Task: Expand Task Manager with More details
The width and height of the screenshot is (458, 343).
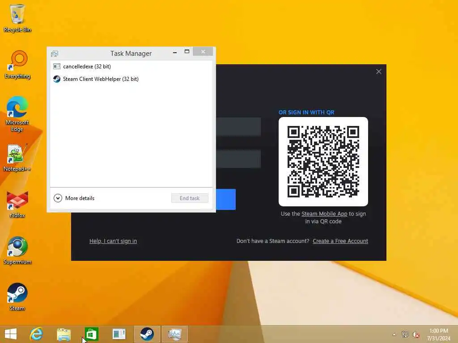Action: [74, 198]
